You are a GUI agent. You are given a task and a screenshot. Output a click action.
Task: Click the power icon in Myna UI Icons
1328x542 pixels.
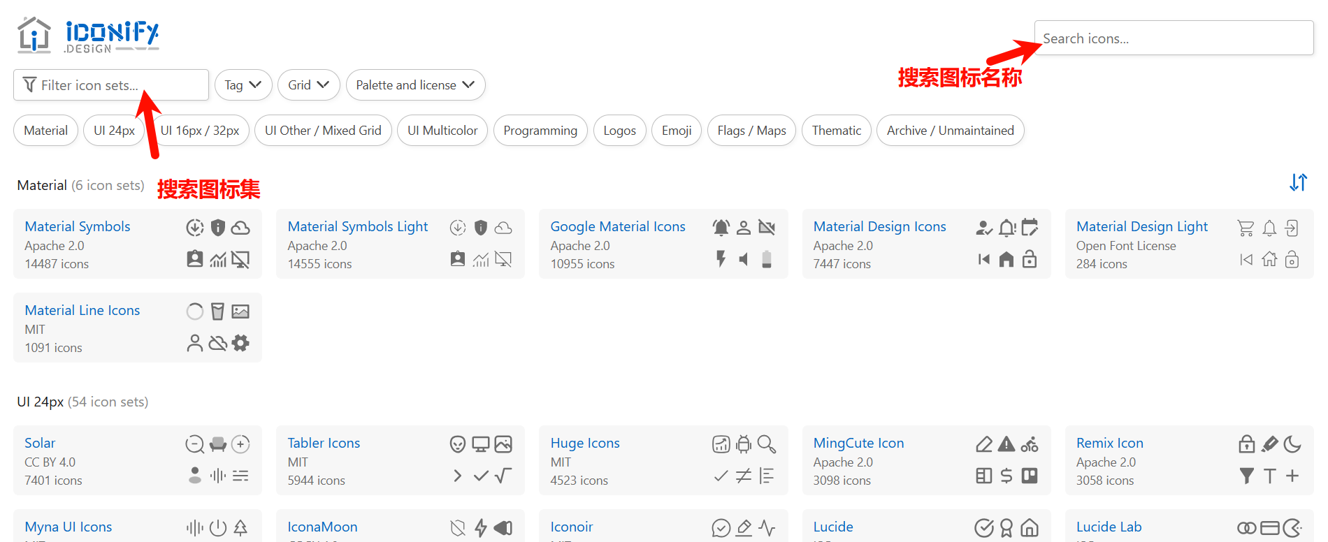218,528
